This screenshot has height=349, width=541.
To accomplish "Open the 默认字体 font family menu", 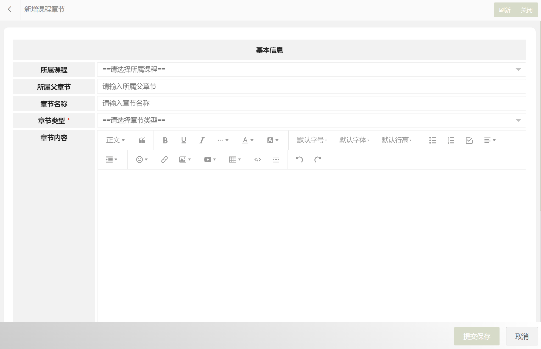I will click(354, 140).
